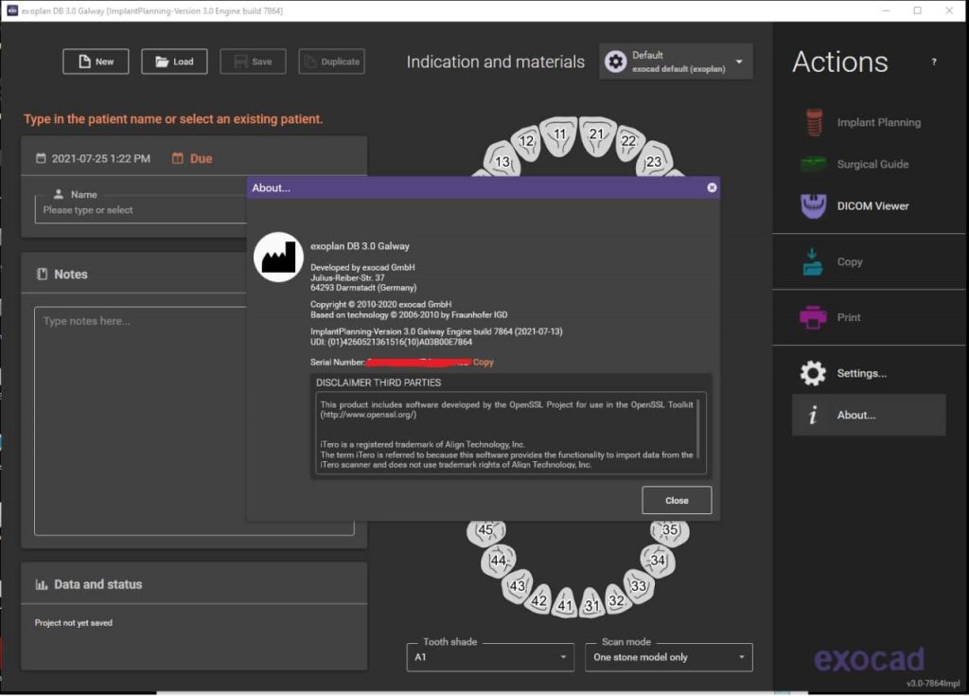Click the About info icon
The image size is (969, 696).
point(813,415)
